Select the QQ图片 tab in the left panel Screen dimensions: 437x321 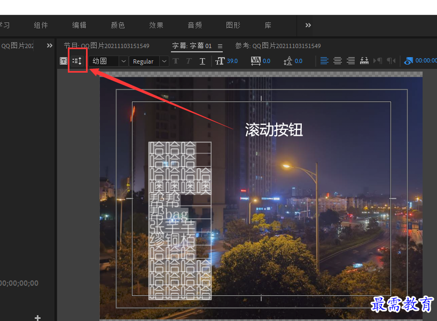pos(17,46)
